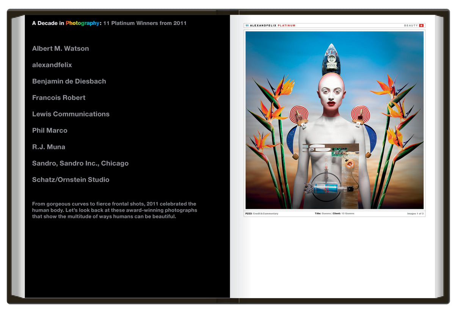Click the rainbow-colored word Photography
Screen dimensions: 455x314
pyautogui.click(x=82, y=23)
